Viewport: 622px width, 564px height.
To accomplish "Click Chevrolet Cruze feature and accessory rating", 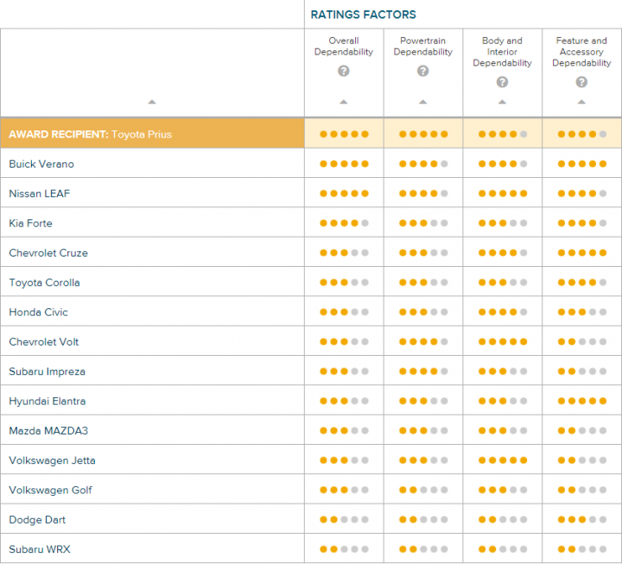I will tap(582, 253).
